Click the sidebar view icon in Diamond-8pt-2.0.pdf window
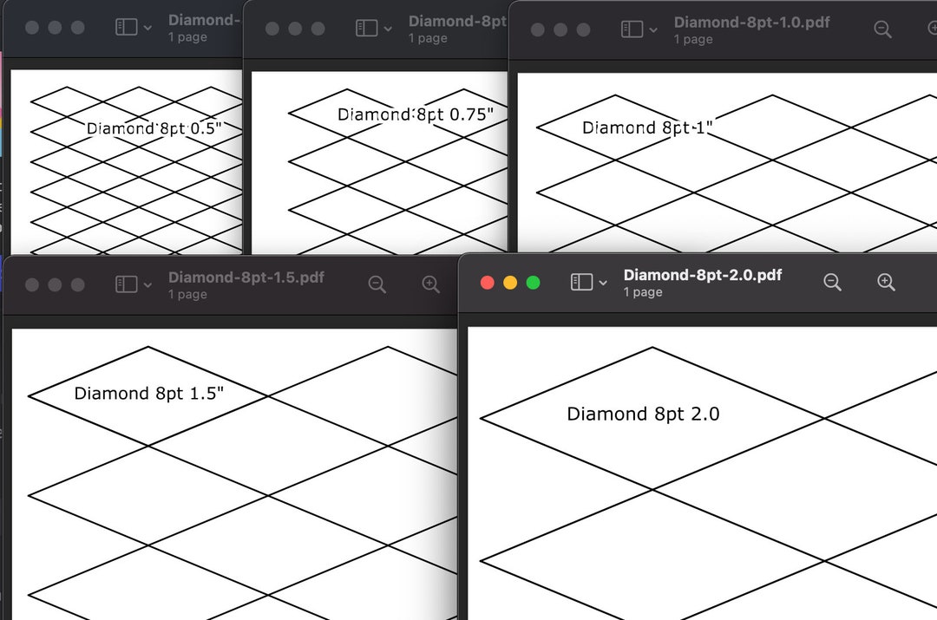Image resolution: width=937 pixels, height=620 pixels. (x=581, y=282)
